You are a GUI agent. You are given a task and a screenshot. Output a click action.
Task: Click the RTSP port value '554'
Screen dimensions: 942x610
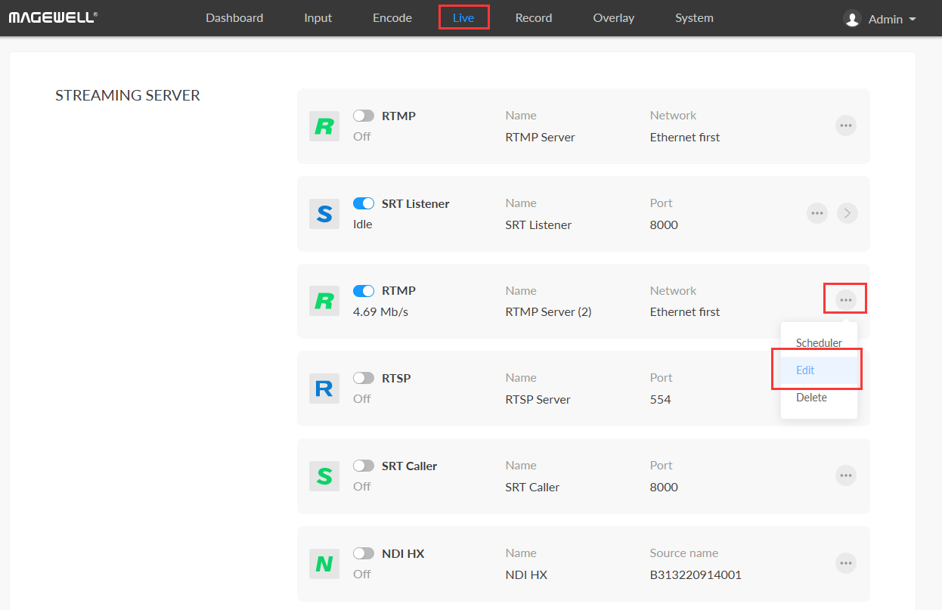click(661, 399)
